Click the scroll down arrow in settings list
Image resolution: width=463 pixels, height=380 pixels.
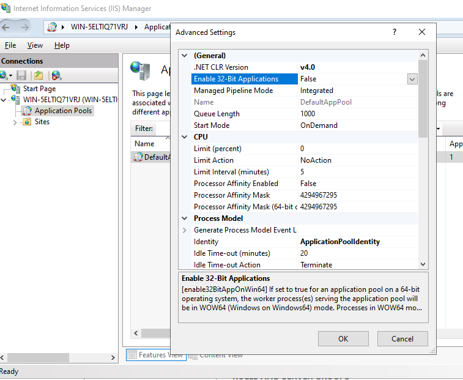click(x=423, y=264)
